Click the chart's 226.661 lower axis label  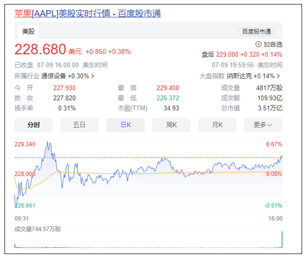coord(25,206)
